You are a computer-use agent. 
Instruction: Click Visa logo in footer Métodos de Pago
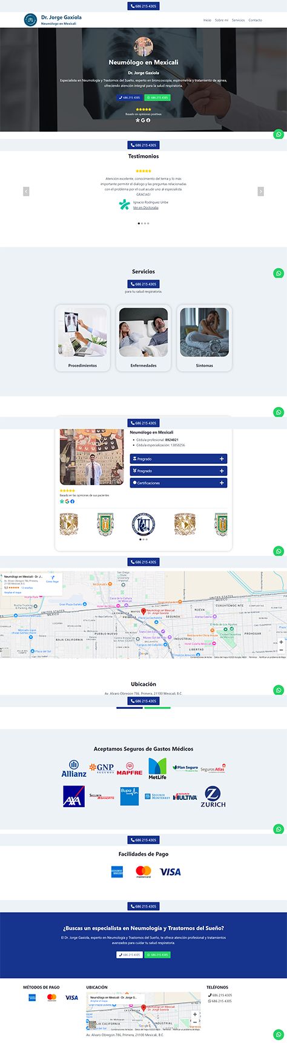coord(71,998)
